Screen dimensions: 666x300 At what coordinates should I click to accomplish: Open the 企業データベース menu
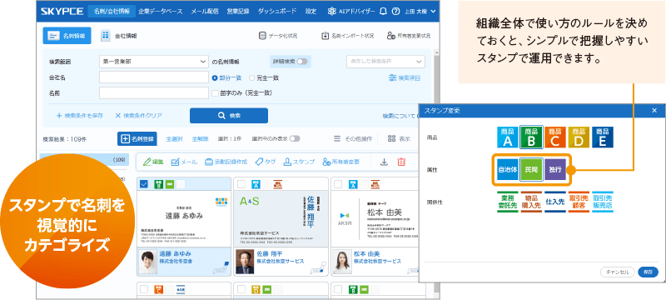tap(160, 12)
